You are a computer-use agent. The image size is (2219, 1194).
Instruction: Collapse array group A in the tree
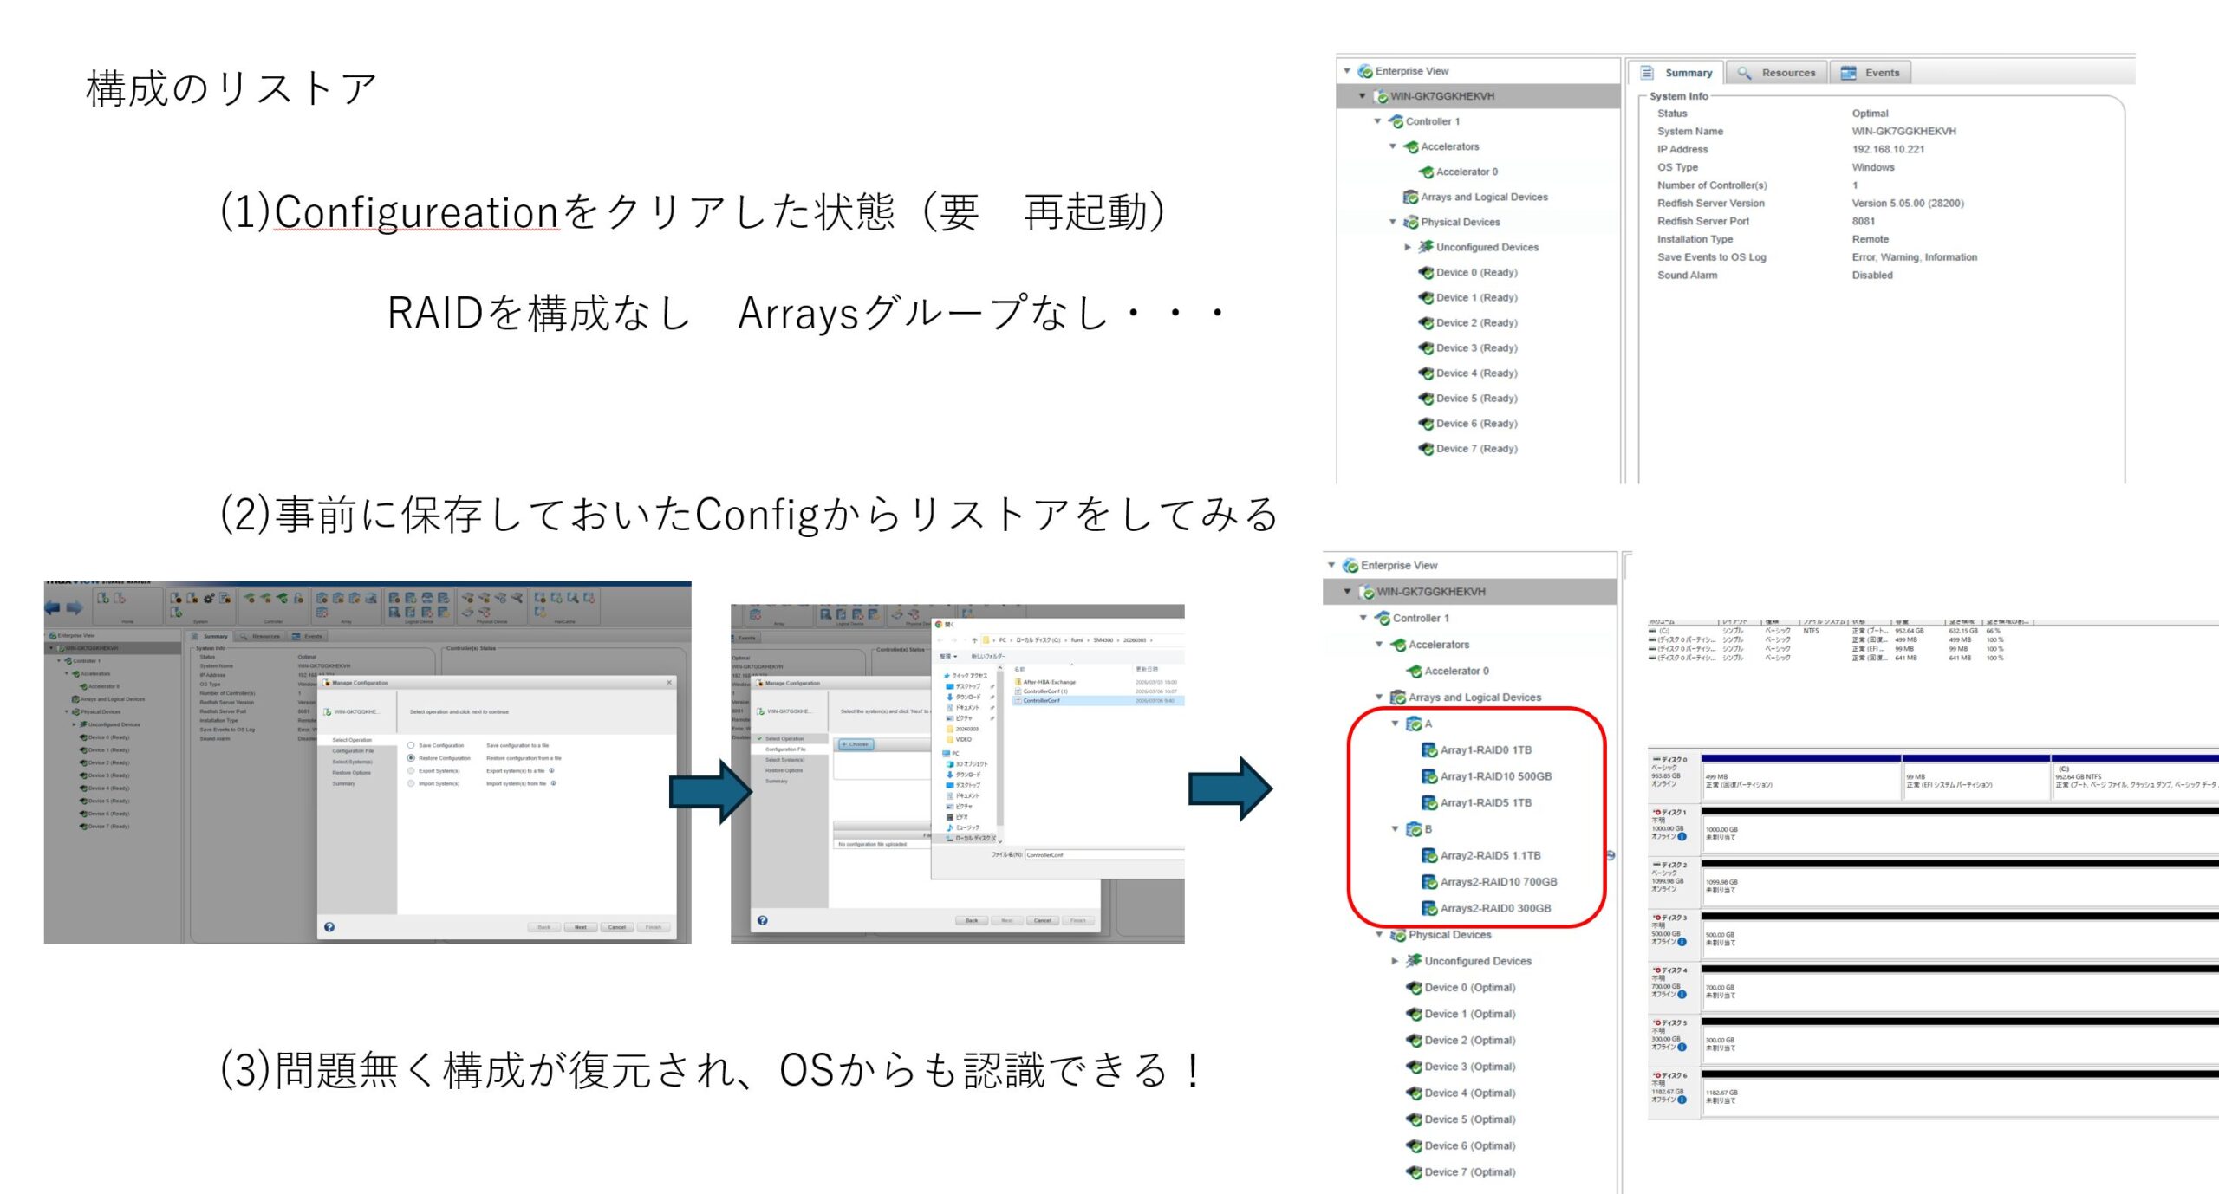click(1395, 724)
